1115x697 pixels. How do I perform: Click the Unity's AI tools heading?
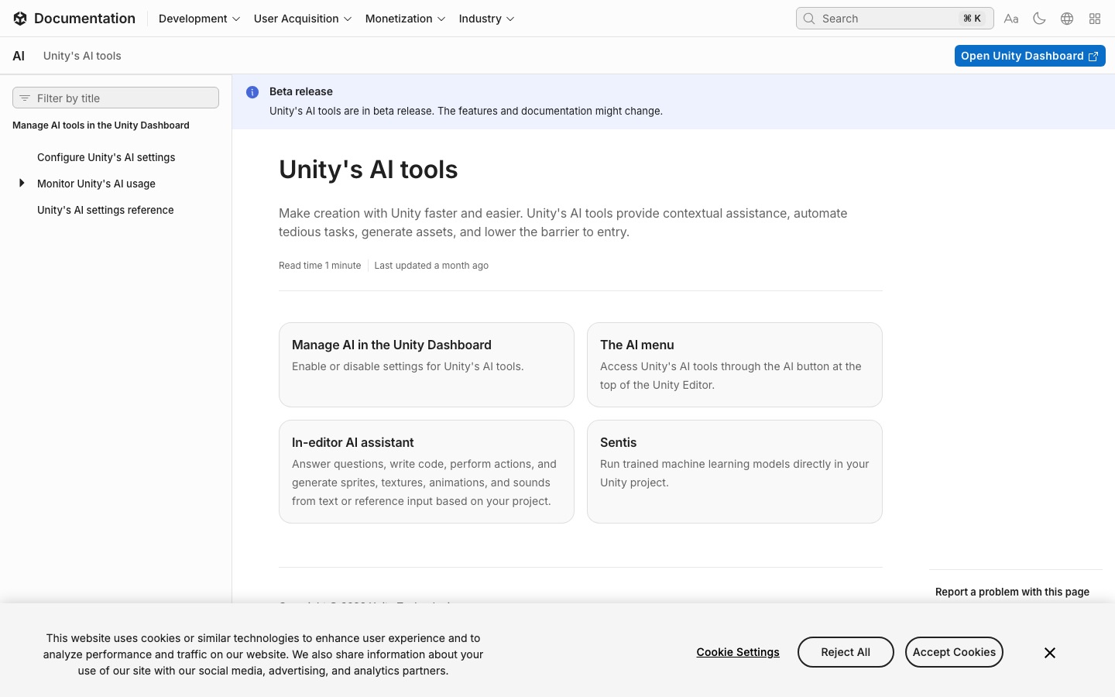pyautogui.click(x=369, y=170)
